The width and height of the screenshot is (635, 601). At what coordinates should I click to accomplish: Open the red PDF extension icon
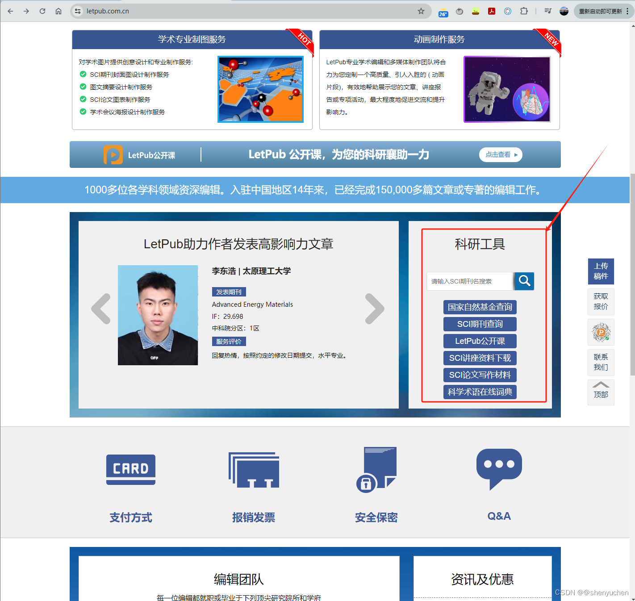click(492, 11)
